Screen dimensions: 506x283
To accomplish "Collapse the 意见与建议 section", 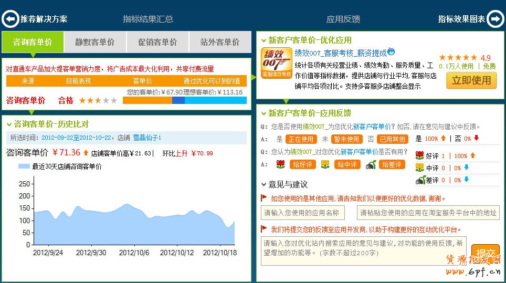I will tap(263, 184).
